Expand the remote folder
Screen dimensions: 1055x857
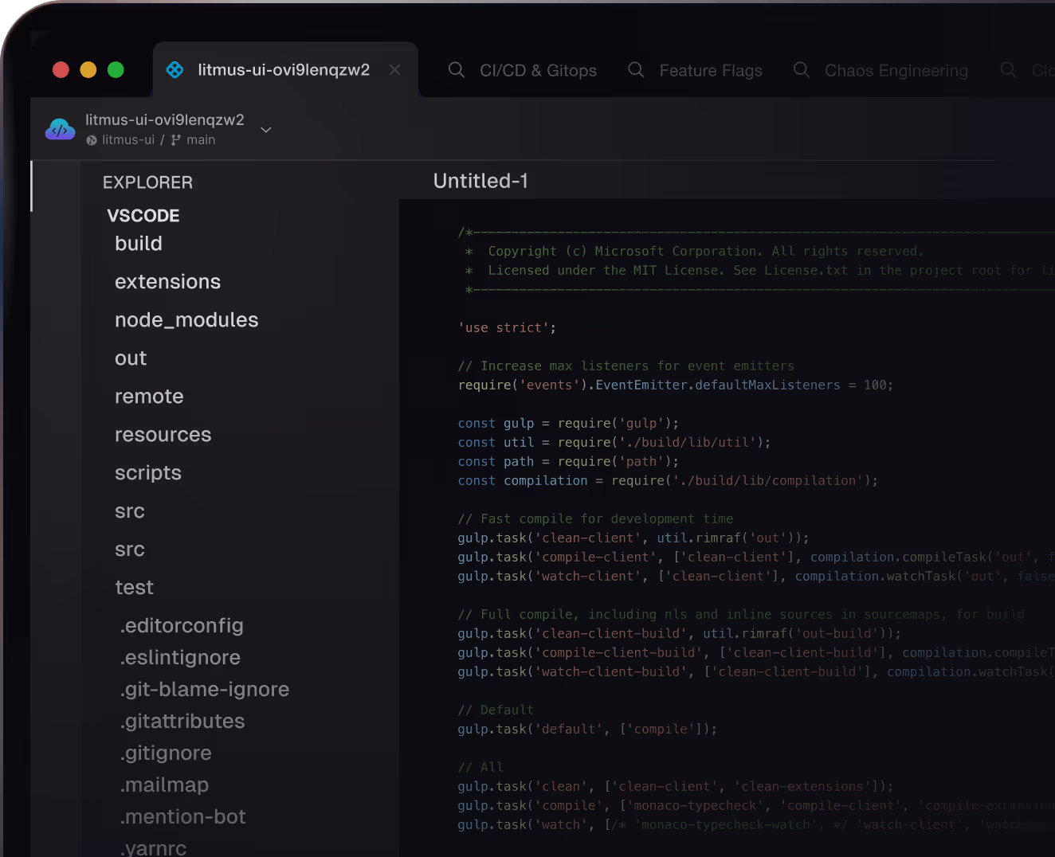[x=149, y=397]
